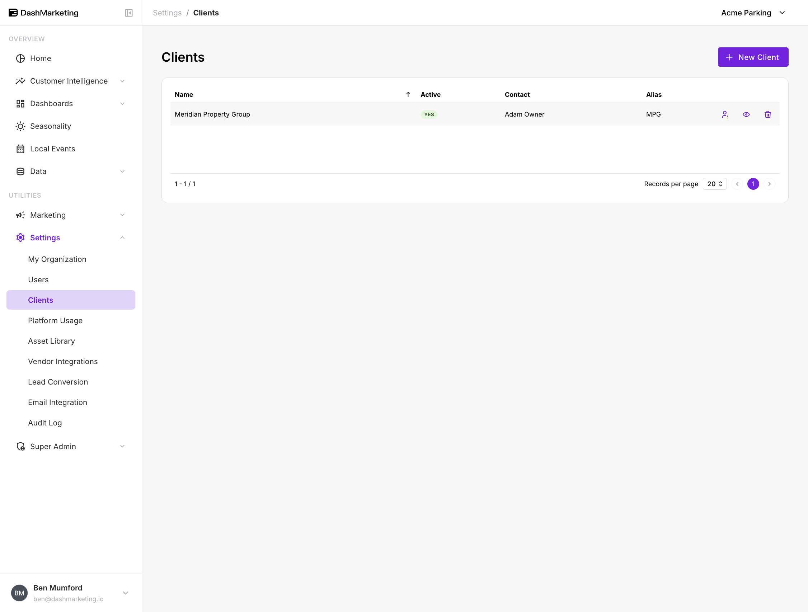Image resolution: width=808 pixels, height=612 pixels.
Task: Click the Contact column header
Action: pyautogui.click(x=517, y=95)
